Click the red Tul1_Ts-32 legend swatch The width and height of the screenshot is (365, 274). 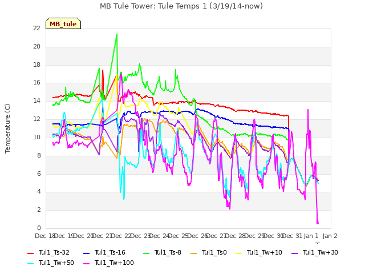pos(30,253)
